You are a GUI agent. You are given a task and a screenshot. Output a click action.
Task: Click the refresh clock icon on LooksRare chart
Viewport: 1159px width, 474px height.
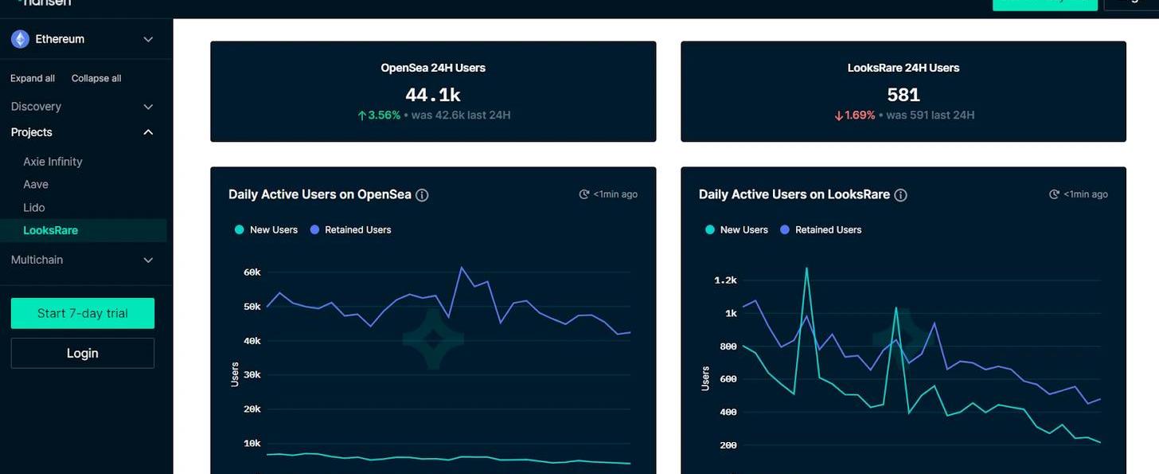[x=1055, y=194]
